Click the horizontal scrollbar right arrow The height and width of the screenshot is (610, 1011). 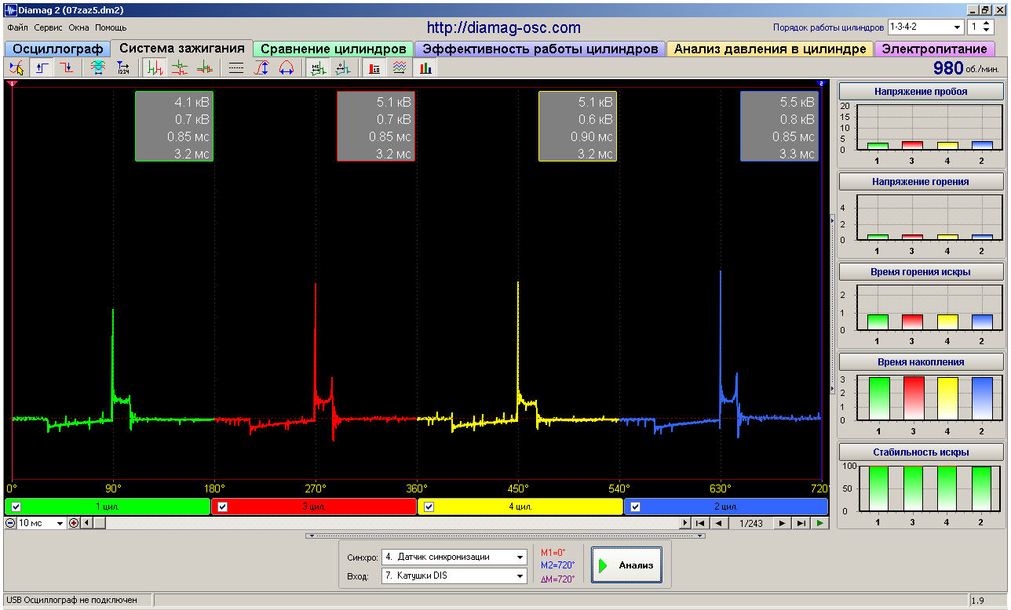pyautogui.click(x=685, y=523)
